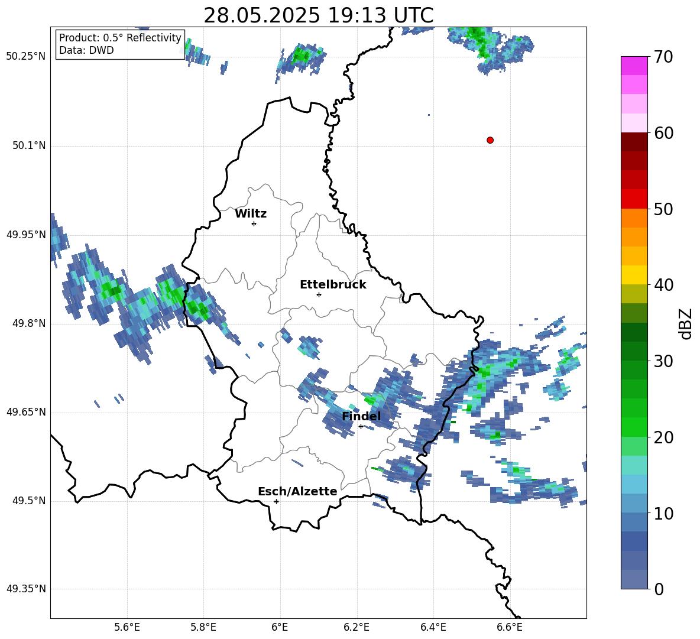Click 'Product: 0.5° Reflectivity' text
Screen dimensions: 700x639
(120, 38)
